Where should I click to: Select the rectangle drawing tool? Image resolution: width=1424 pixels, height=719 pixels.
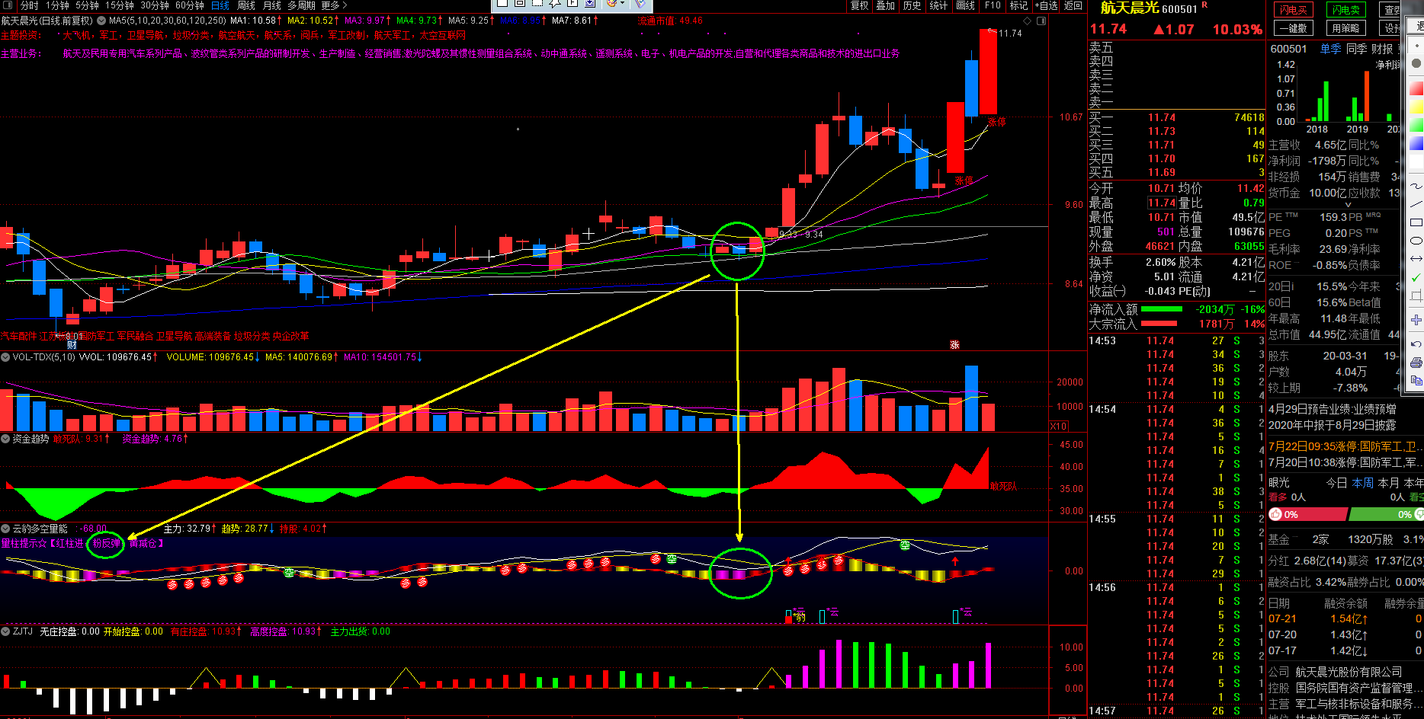1416,222
